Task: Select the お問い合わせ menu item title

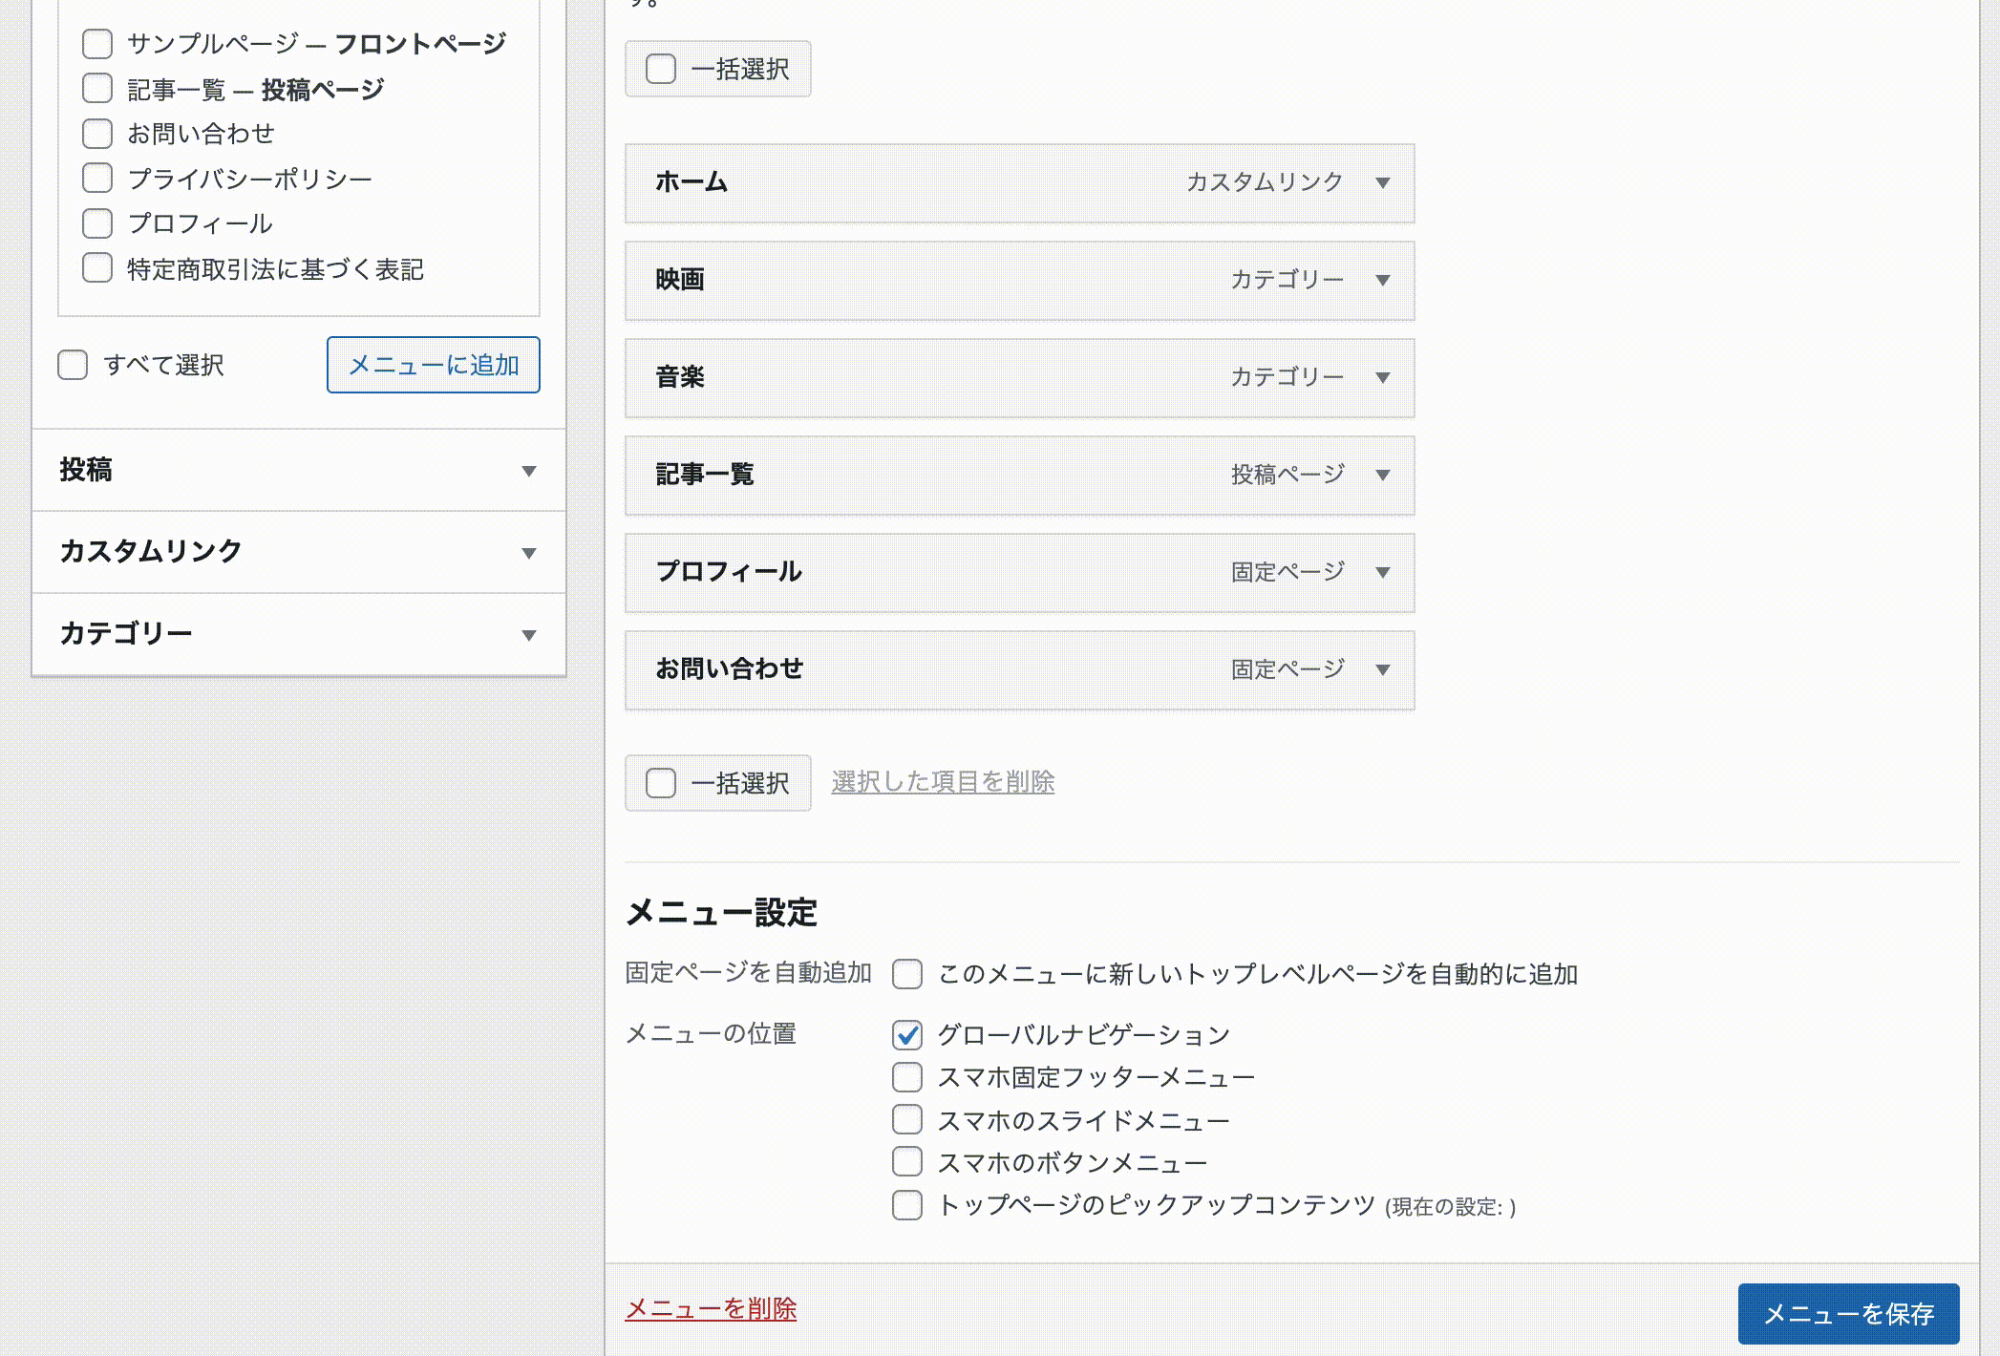Action: pos(730,669)
